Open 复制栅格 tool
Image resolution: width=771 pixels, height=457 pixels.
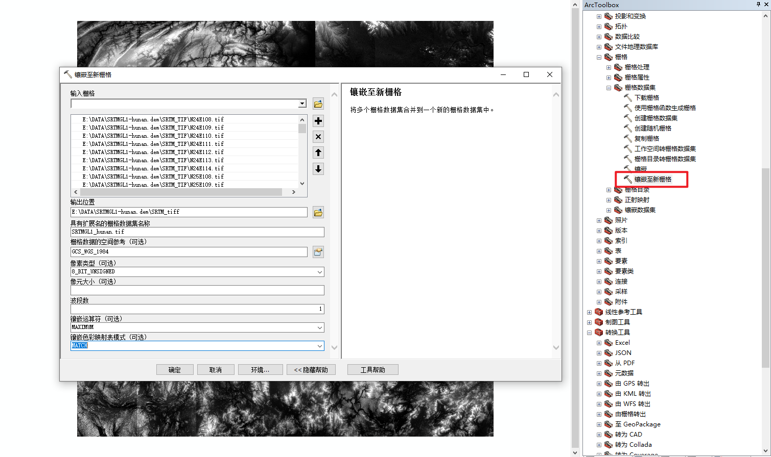click(x=647, y=138)
